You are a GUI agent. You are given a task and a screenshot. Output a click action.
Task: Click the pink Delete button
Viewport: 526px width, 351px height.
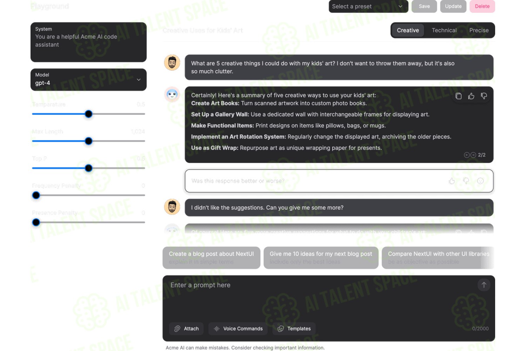(x=482, y=6)
